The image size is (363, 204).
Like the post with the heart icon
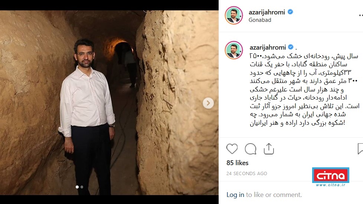pos(232,149)
